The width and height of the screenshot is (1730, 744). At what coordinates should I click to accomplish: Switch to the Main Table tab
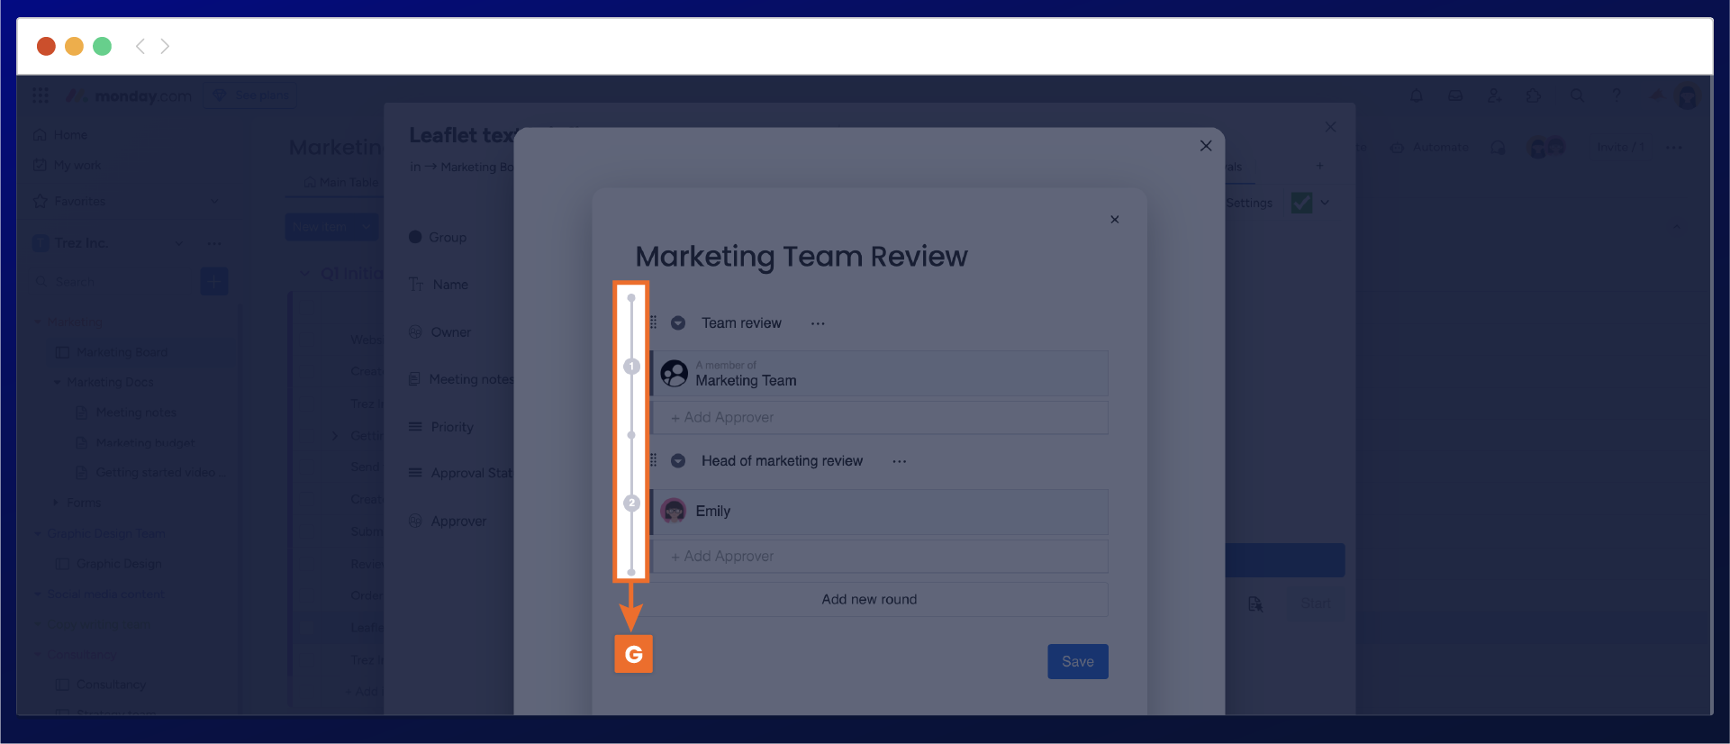coord(341,182)
